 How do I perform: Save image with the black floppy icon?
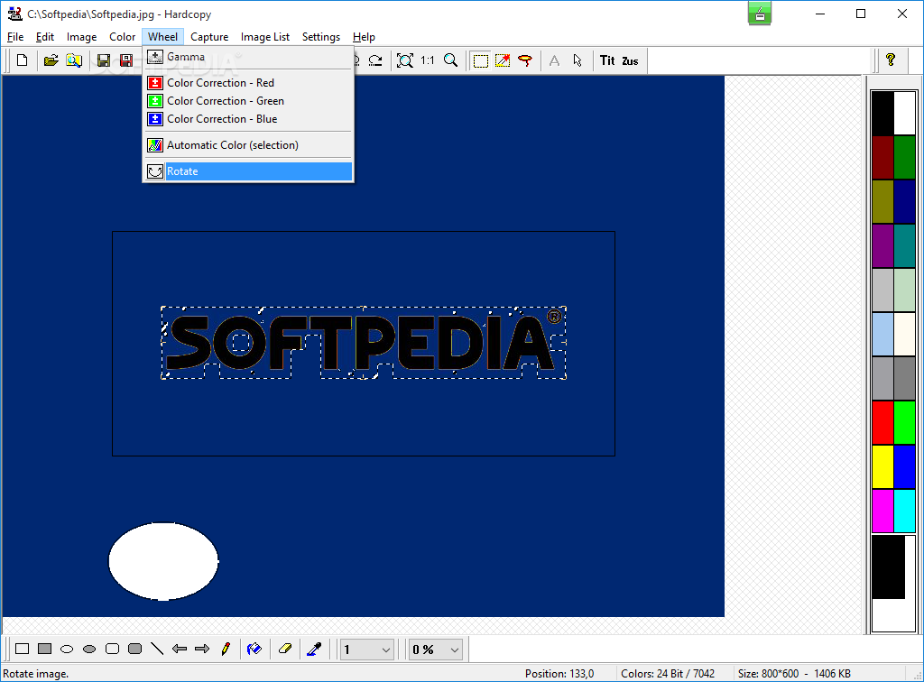pyautogui.click(x=103, y=60)
